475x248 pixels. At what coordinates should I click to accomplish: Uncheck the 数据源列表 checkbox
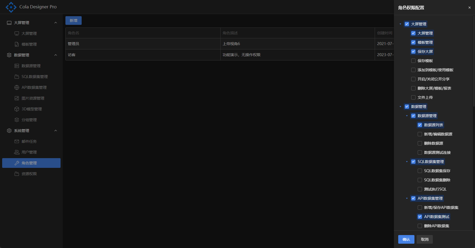tap(420, 125)
